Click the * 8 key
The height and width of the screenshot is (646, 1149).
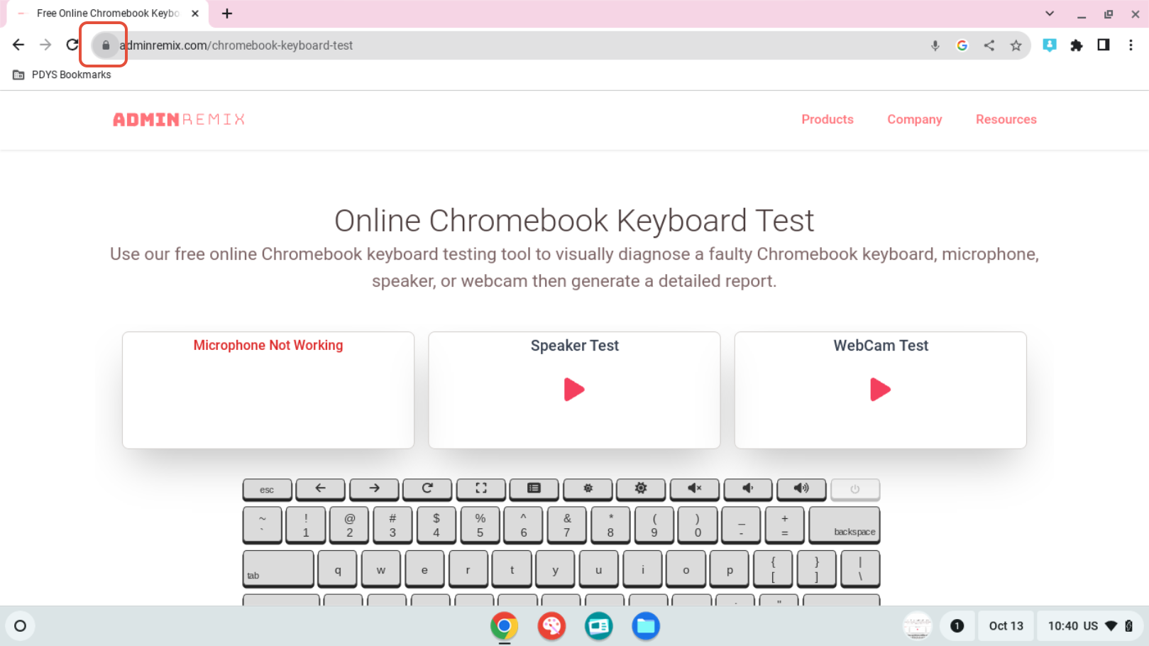[610, 525]
